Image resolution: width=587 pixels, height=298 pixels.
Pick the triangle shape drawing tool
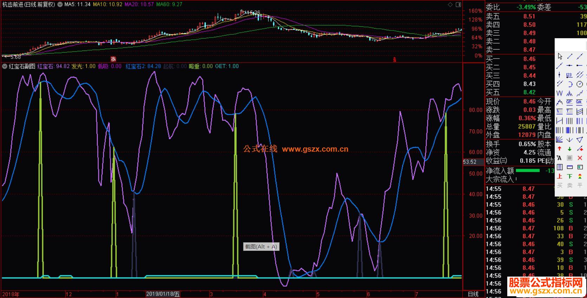click(580, 139)
